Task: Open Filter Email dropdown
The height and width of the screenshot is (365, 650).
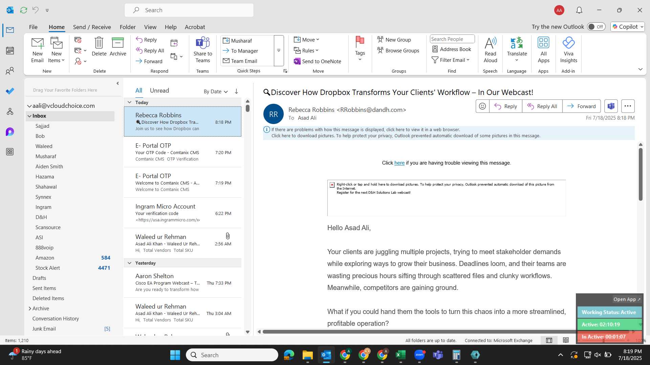Action: click(x=451, y=60)
